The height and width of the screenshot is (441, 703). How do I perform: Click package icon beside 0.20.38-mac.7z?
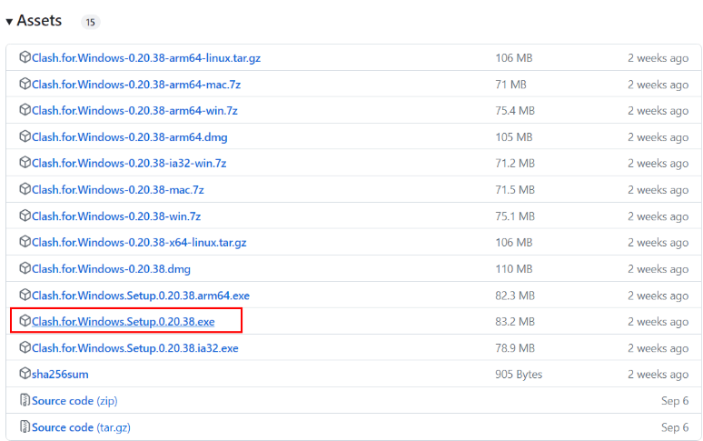point(25,188)
